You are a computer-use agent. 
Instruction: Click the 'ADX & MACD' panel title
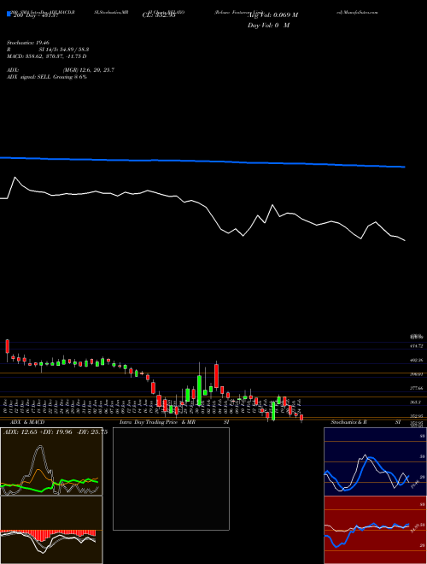pos(27,422)
